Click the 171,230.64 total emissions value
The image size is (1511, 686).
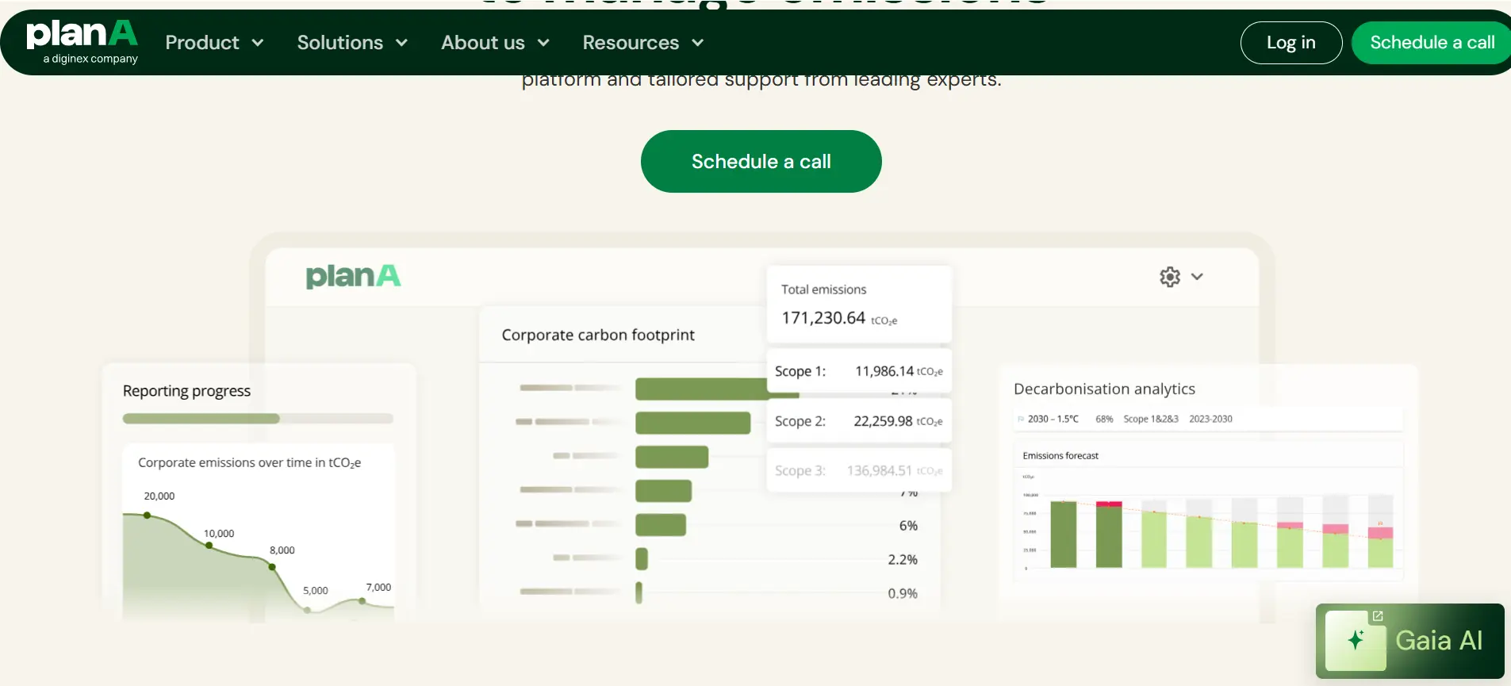tap(823, 318)
